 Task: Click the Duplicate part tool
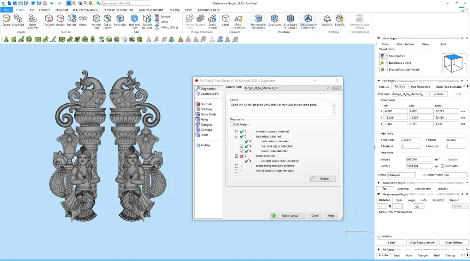tap(18, 21)
